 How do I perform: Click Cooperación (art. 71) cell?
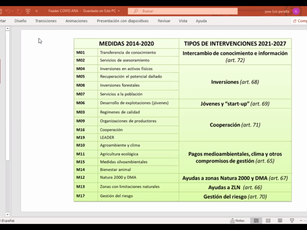coord(235,125)
